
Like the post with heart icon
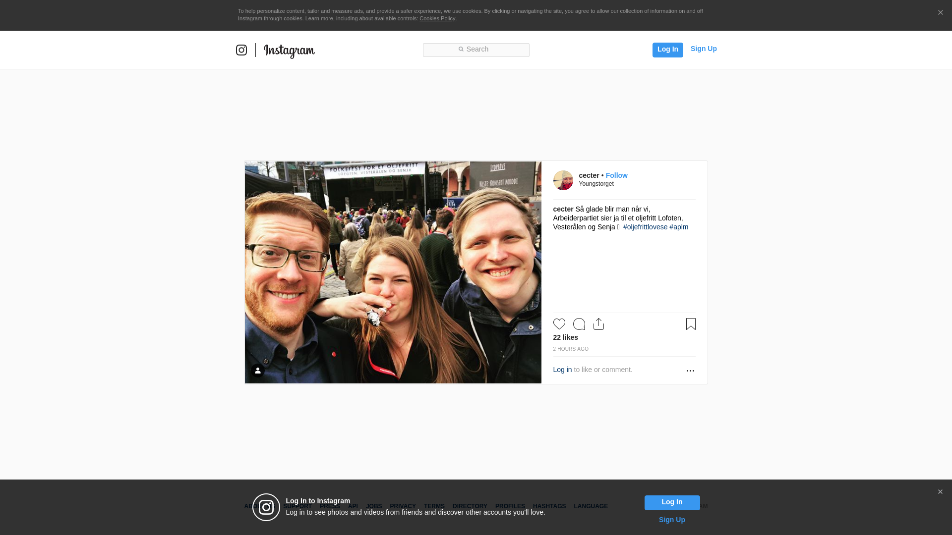click(x=559, y=324)
